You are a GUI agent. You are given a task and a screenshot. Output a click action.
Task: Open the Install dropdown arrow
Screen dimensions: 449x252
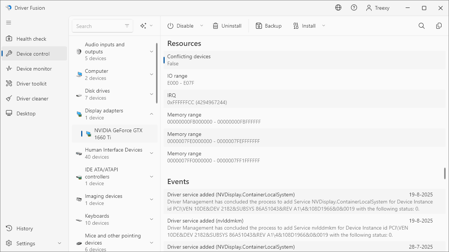click(324, 26)
